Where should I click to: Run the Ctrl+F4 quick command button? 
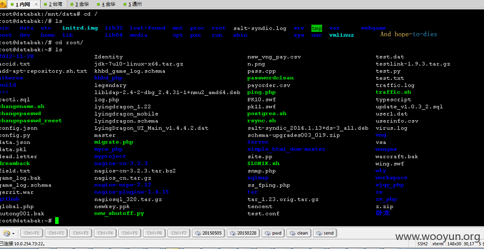[105, 233]
